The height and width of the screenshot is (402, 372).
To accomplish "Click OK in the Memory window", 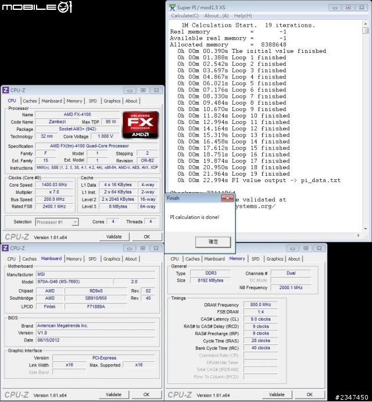I will coord(309,394).
